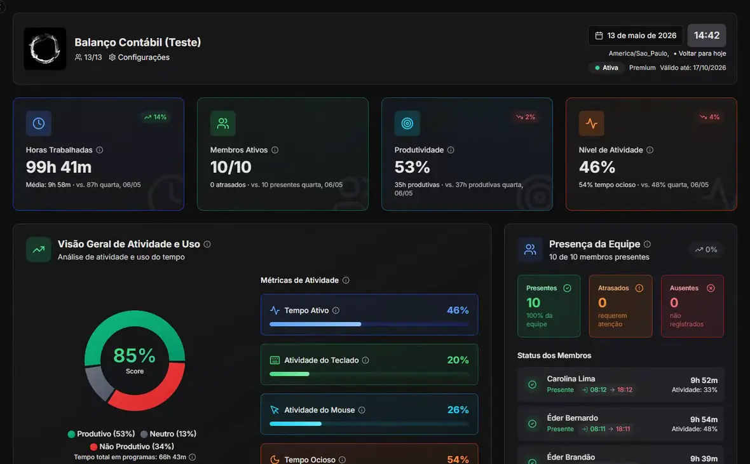750x464 pixels.
Task: Click the 14% trend badge on Horas Trabalhadas
Action: click(x=156, y=117)
